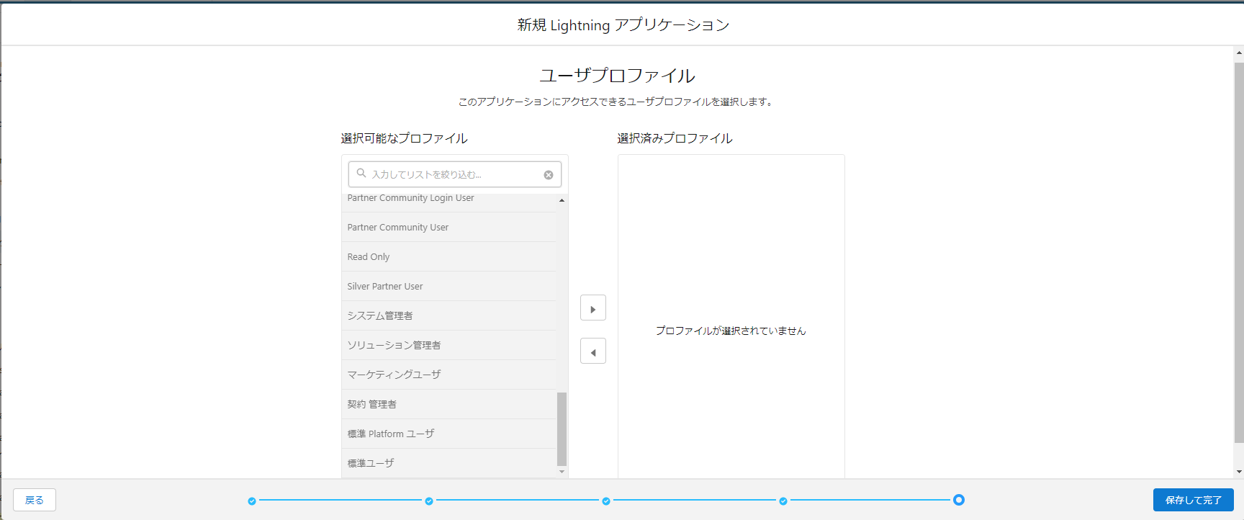The image size is (1244, 520).
Task: Clear the profile filter text
Action: [x=549, y=175]
